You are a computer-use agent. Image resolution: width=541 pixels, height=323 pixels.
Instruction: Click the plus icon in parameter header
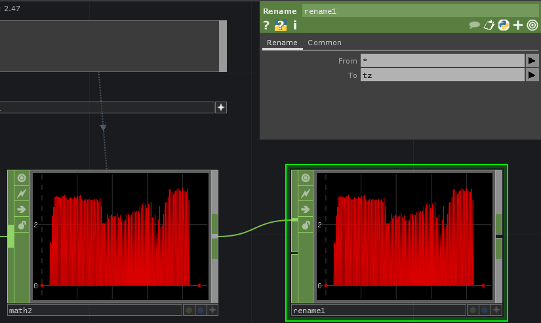click(518, 26)
